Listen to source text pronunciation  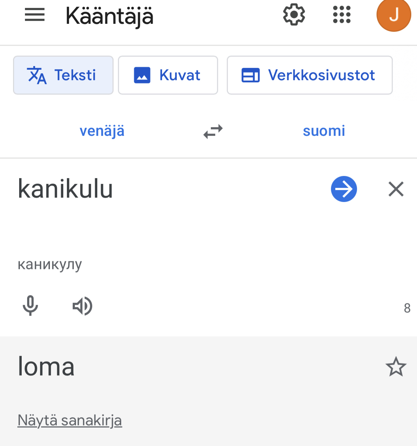82,306
